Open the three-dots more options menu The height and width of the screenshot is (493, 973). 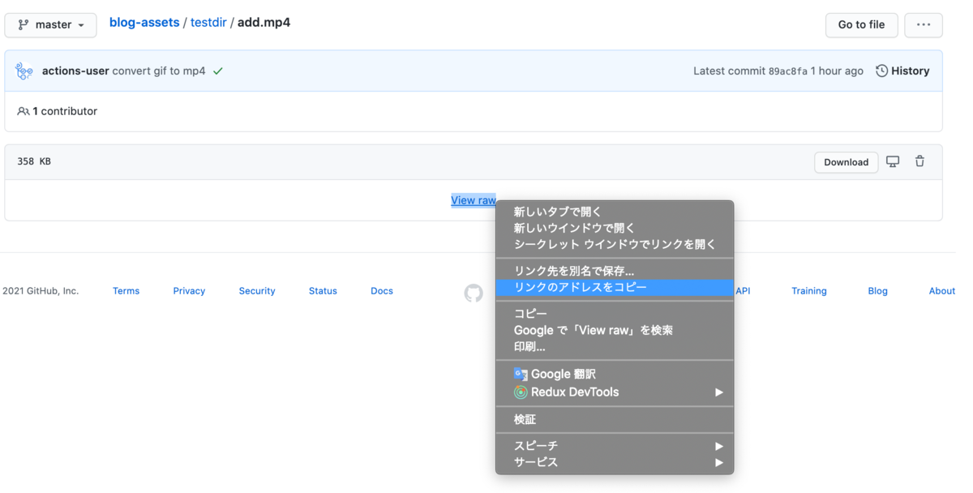pyautogui.click(x=924, y=25)
